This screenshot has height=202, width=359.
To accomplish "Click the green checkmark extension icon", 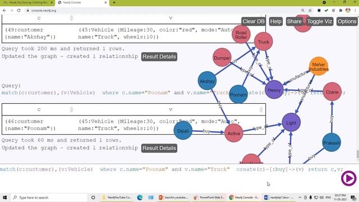I will [x=326, y=10].
